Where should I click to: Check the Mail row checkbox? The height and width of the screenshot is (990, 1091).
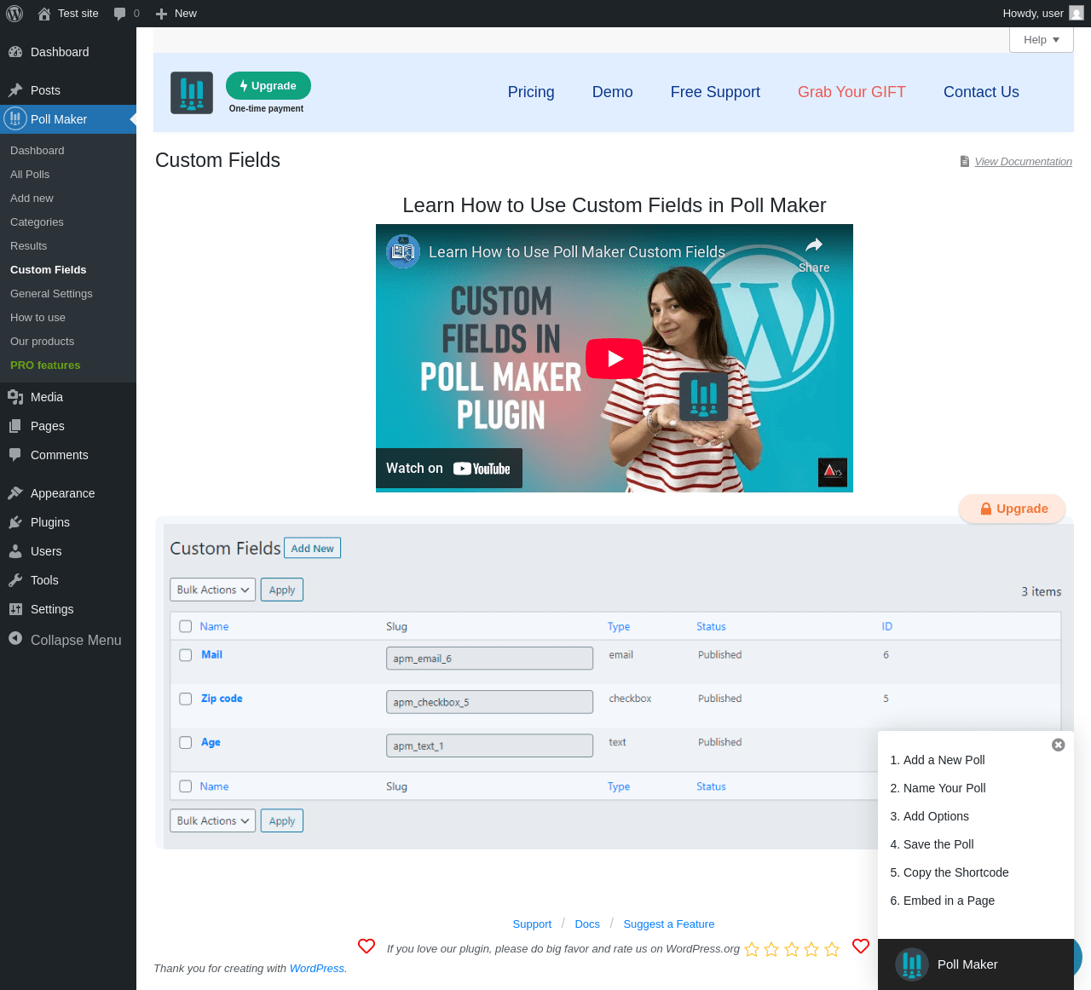186,655
